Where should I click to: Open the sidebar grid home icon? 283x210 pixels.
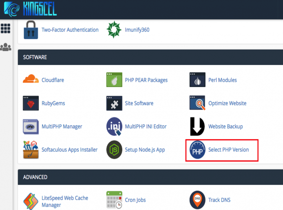click(x=6, y=28)
